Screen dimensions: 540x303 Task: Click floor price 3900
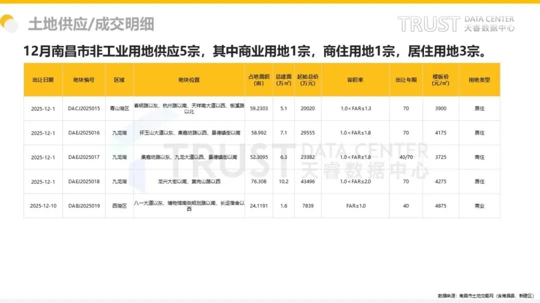tap(440, 108)
